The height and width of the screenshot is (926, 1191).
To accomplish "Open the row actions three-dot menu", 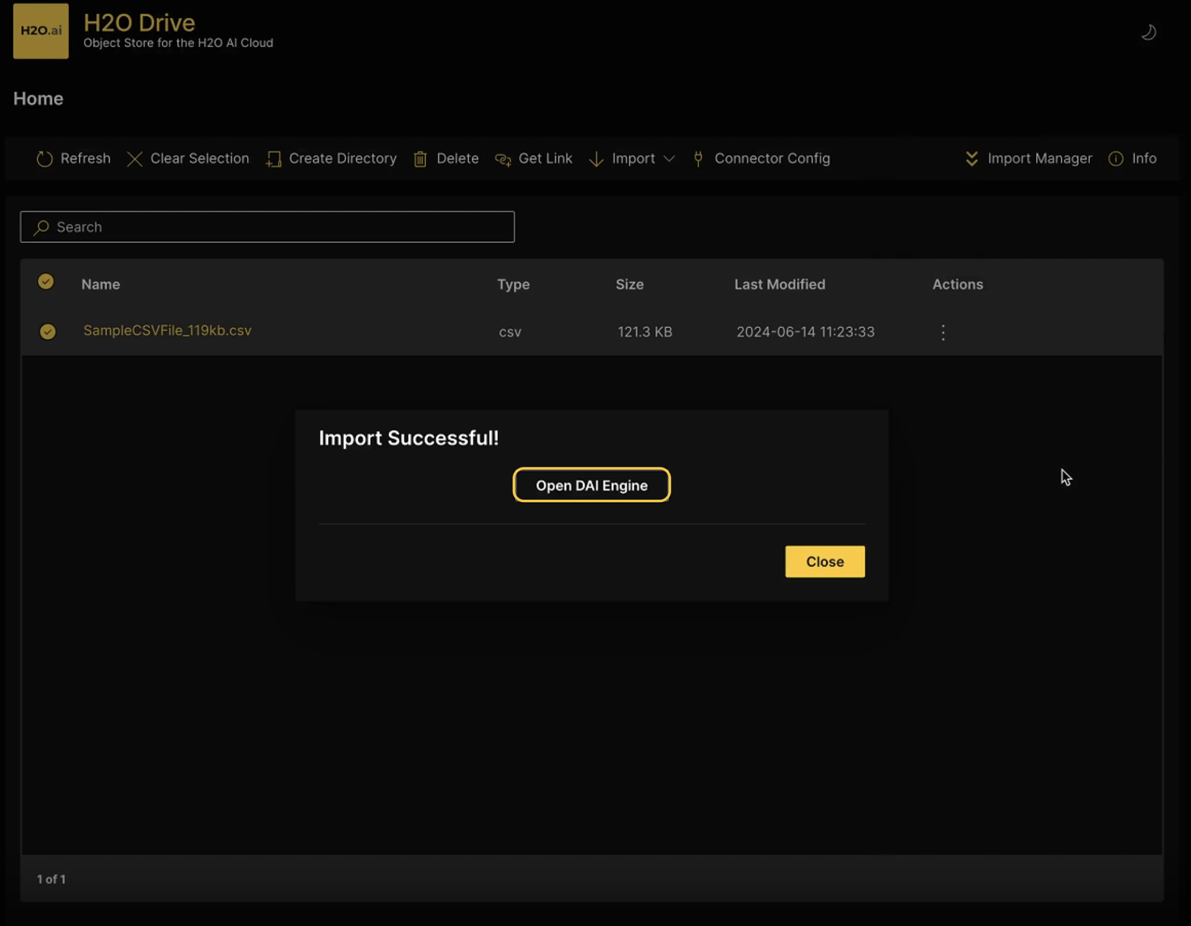I will point(943,332).
